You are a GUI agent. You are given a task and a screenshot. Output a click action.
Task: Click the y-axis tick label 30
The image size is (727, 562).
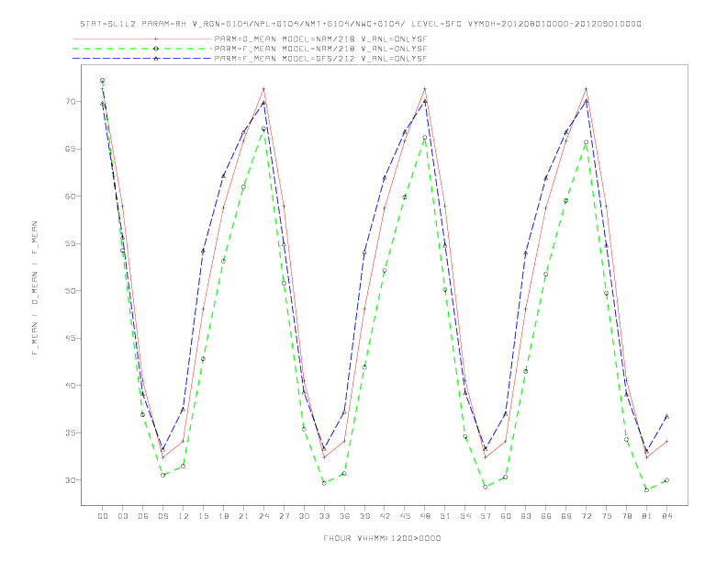[x=71, y=480]
